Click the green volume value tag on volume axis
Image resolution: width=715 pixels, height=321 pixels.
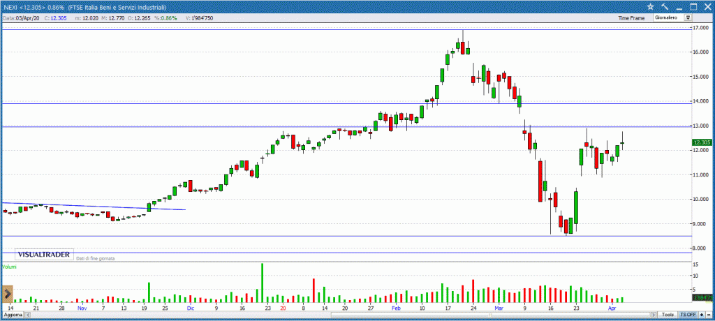(x=701, y=298)
